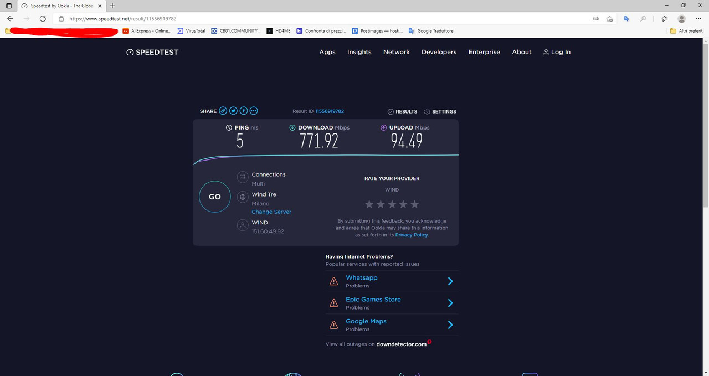709x376 pixels.
Task: Open Settings gear icon
Action: point(427,111)
